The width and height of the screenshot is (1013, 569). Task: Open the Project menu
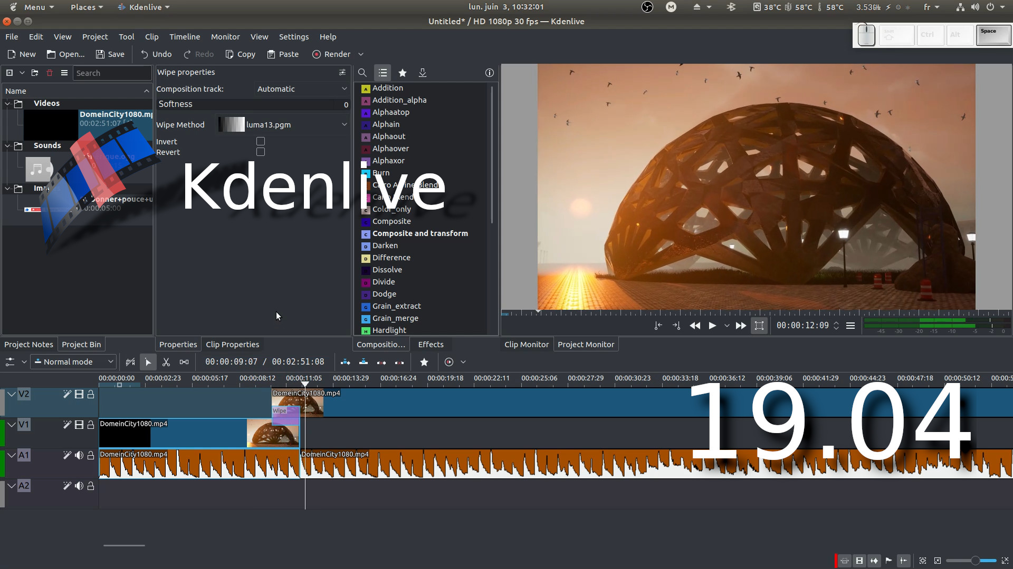pos(95,37)
